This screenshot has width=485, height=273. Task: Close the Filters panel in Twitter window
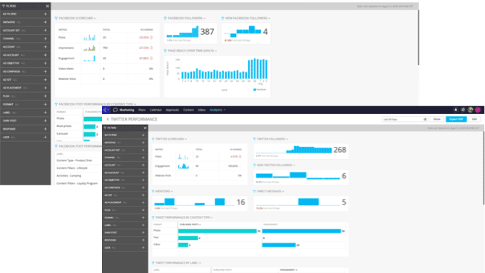[x=145, y=128]
